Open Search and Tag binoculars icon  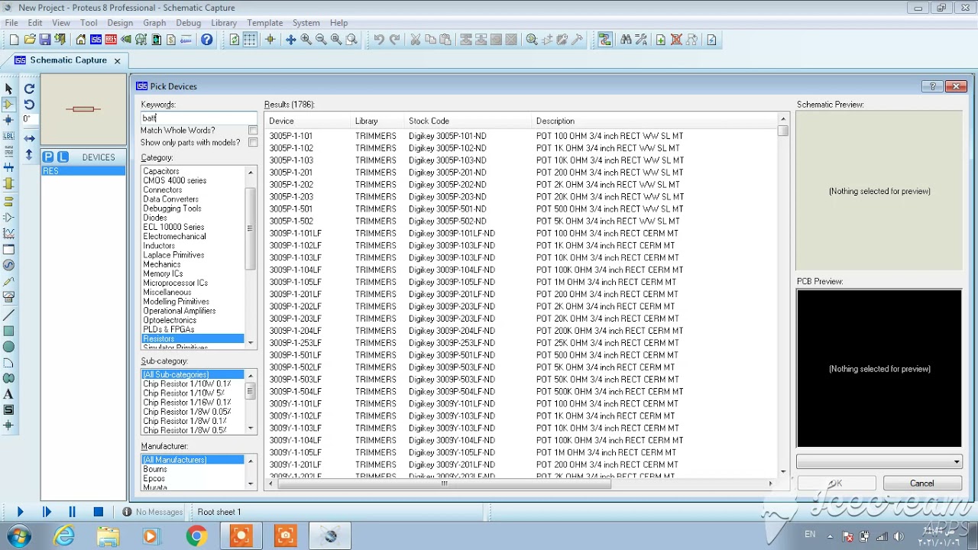pyautogui.click(x=627, y=40)
